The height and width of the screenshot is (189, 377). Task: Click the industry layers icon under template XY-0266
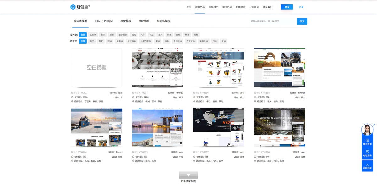pyautogui.click(x=194, y=101)
